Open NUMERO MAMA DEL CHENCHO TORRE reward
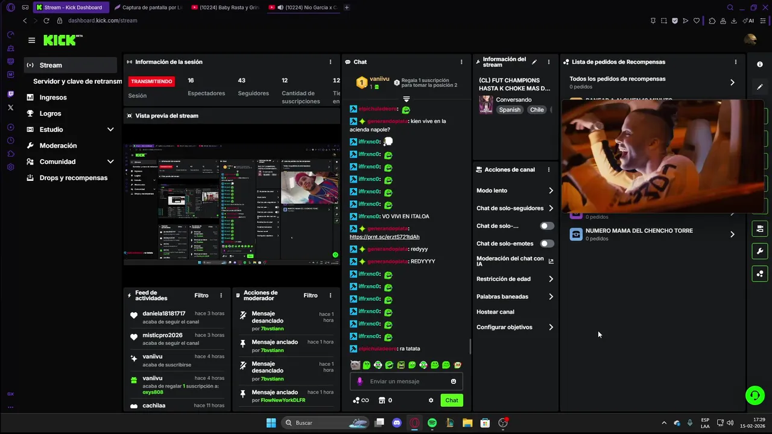Screen dimensions: 772x434 (x=653, y=234)
